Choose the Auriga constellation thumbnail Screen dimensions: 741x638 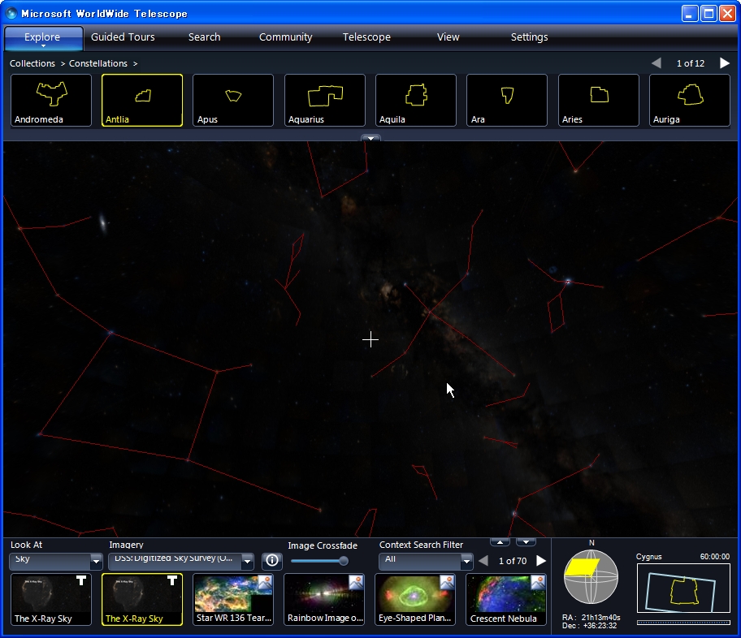690,100
